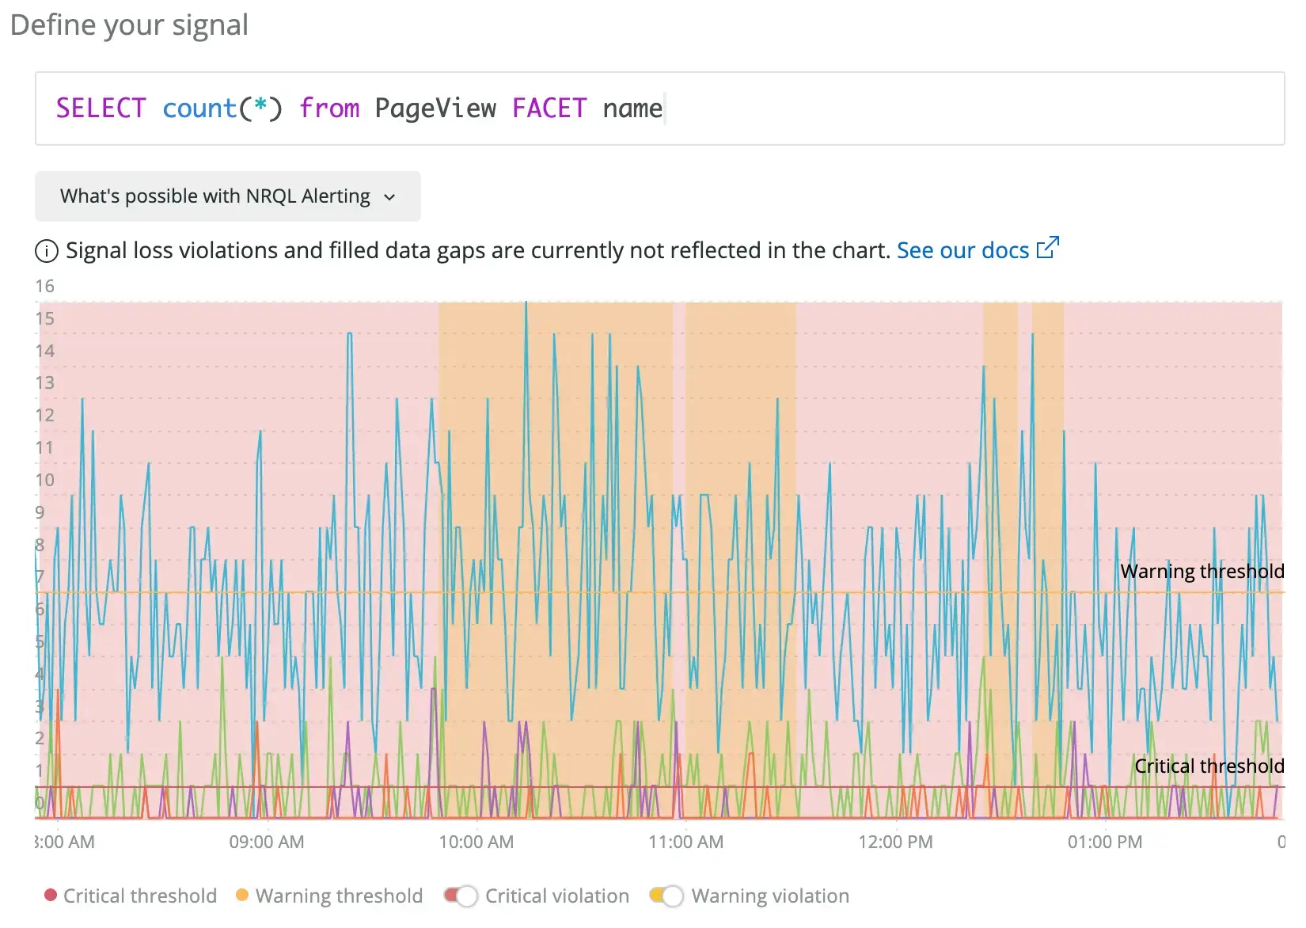1306x928 pixels.
Task: Click the red Critical threshold legend dot
Action: tap(51, 896)
